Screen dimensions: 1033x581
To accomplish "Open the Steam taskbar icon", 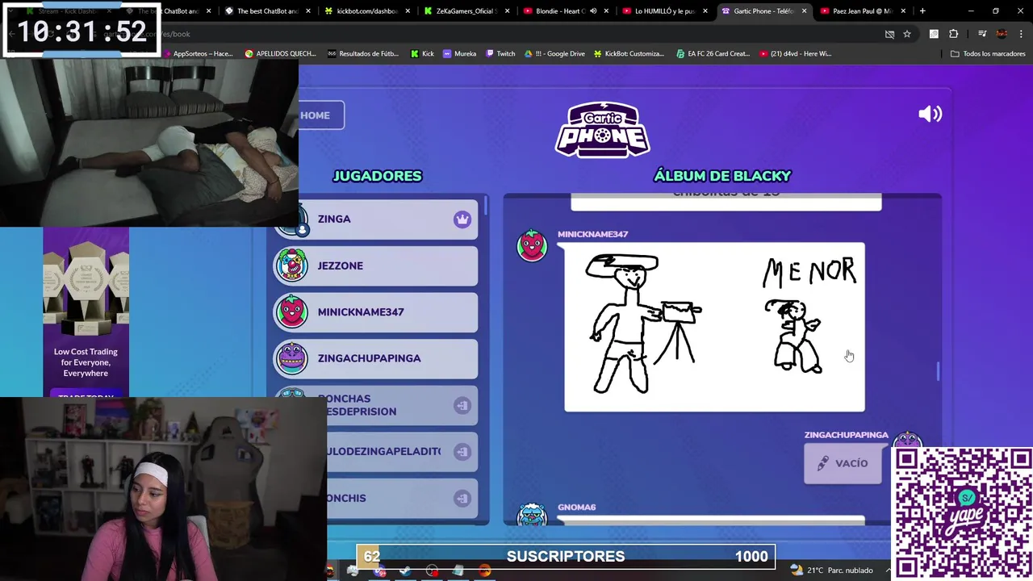I will click(x=405, y=571).
